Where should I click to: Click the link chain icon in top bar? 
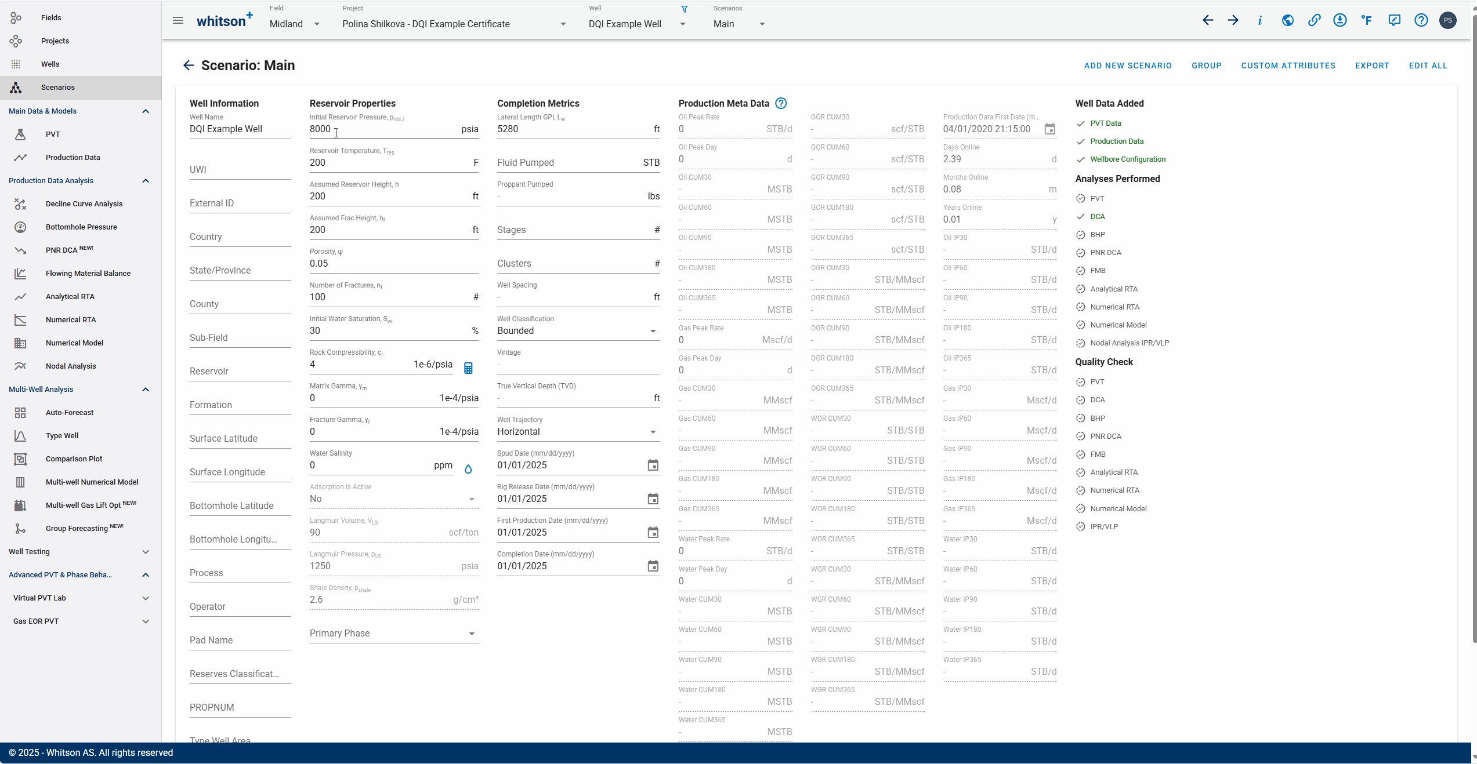pos(1315,20)
